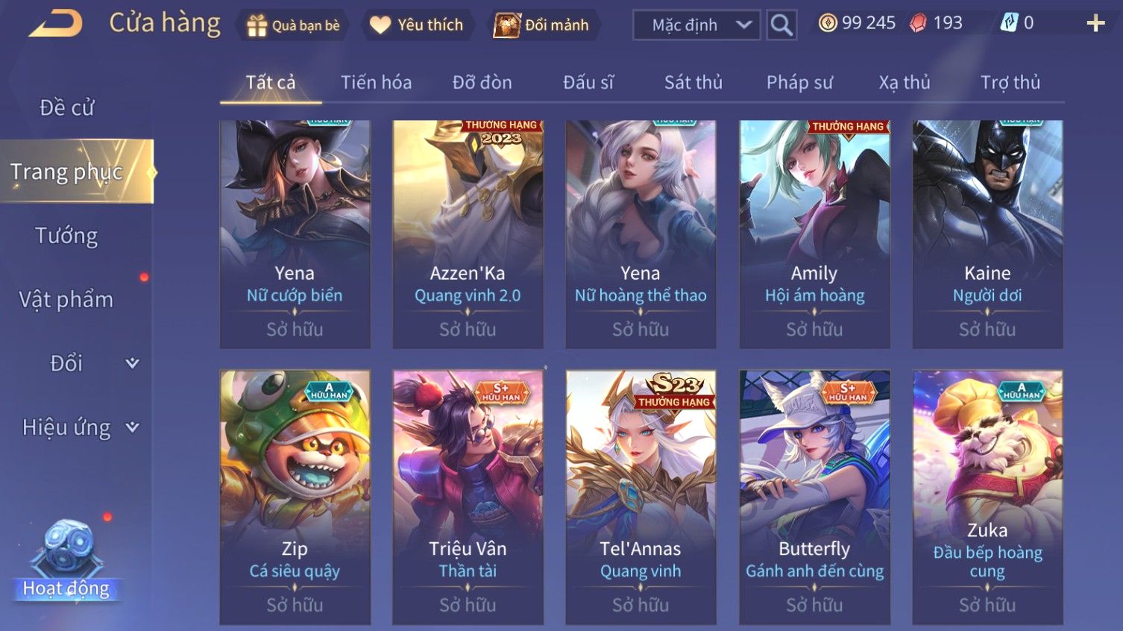Select the Tiến hóa tab
This screenshot has height=631, width=1123.
pyautogui.click(x=376, y=83)
